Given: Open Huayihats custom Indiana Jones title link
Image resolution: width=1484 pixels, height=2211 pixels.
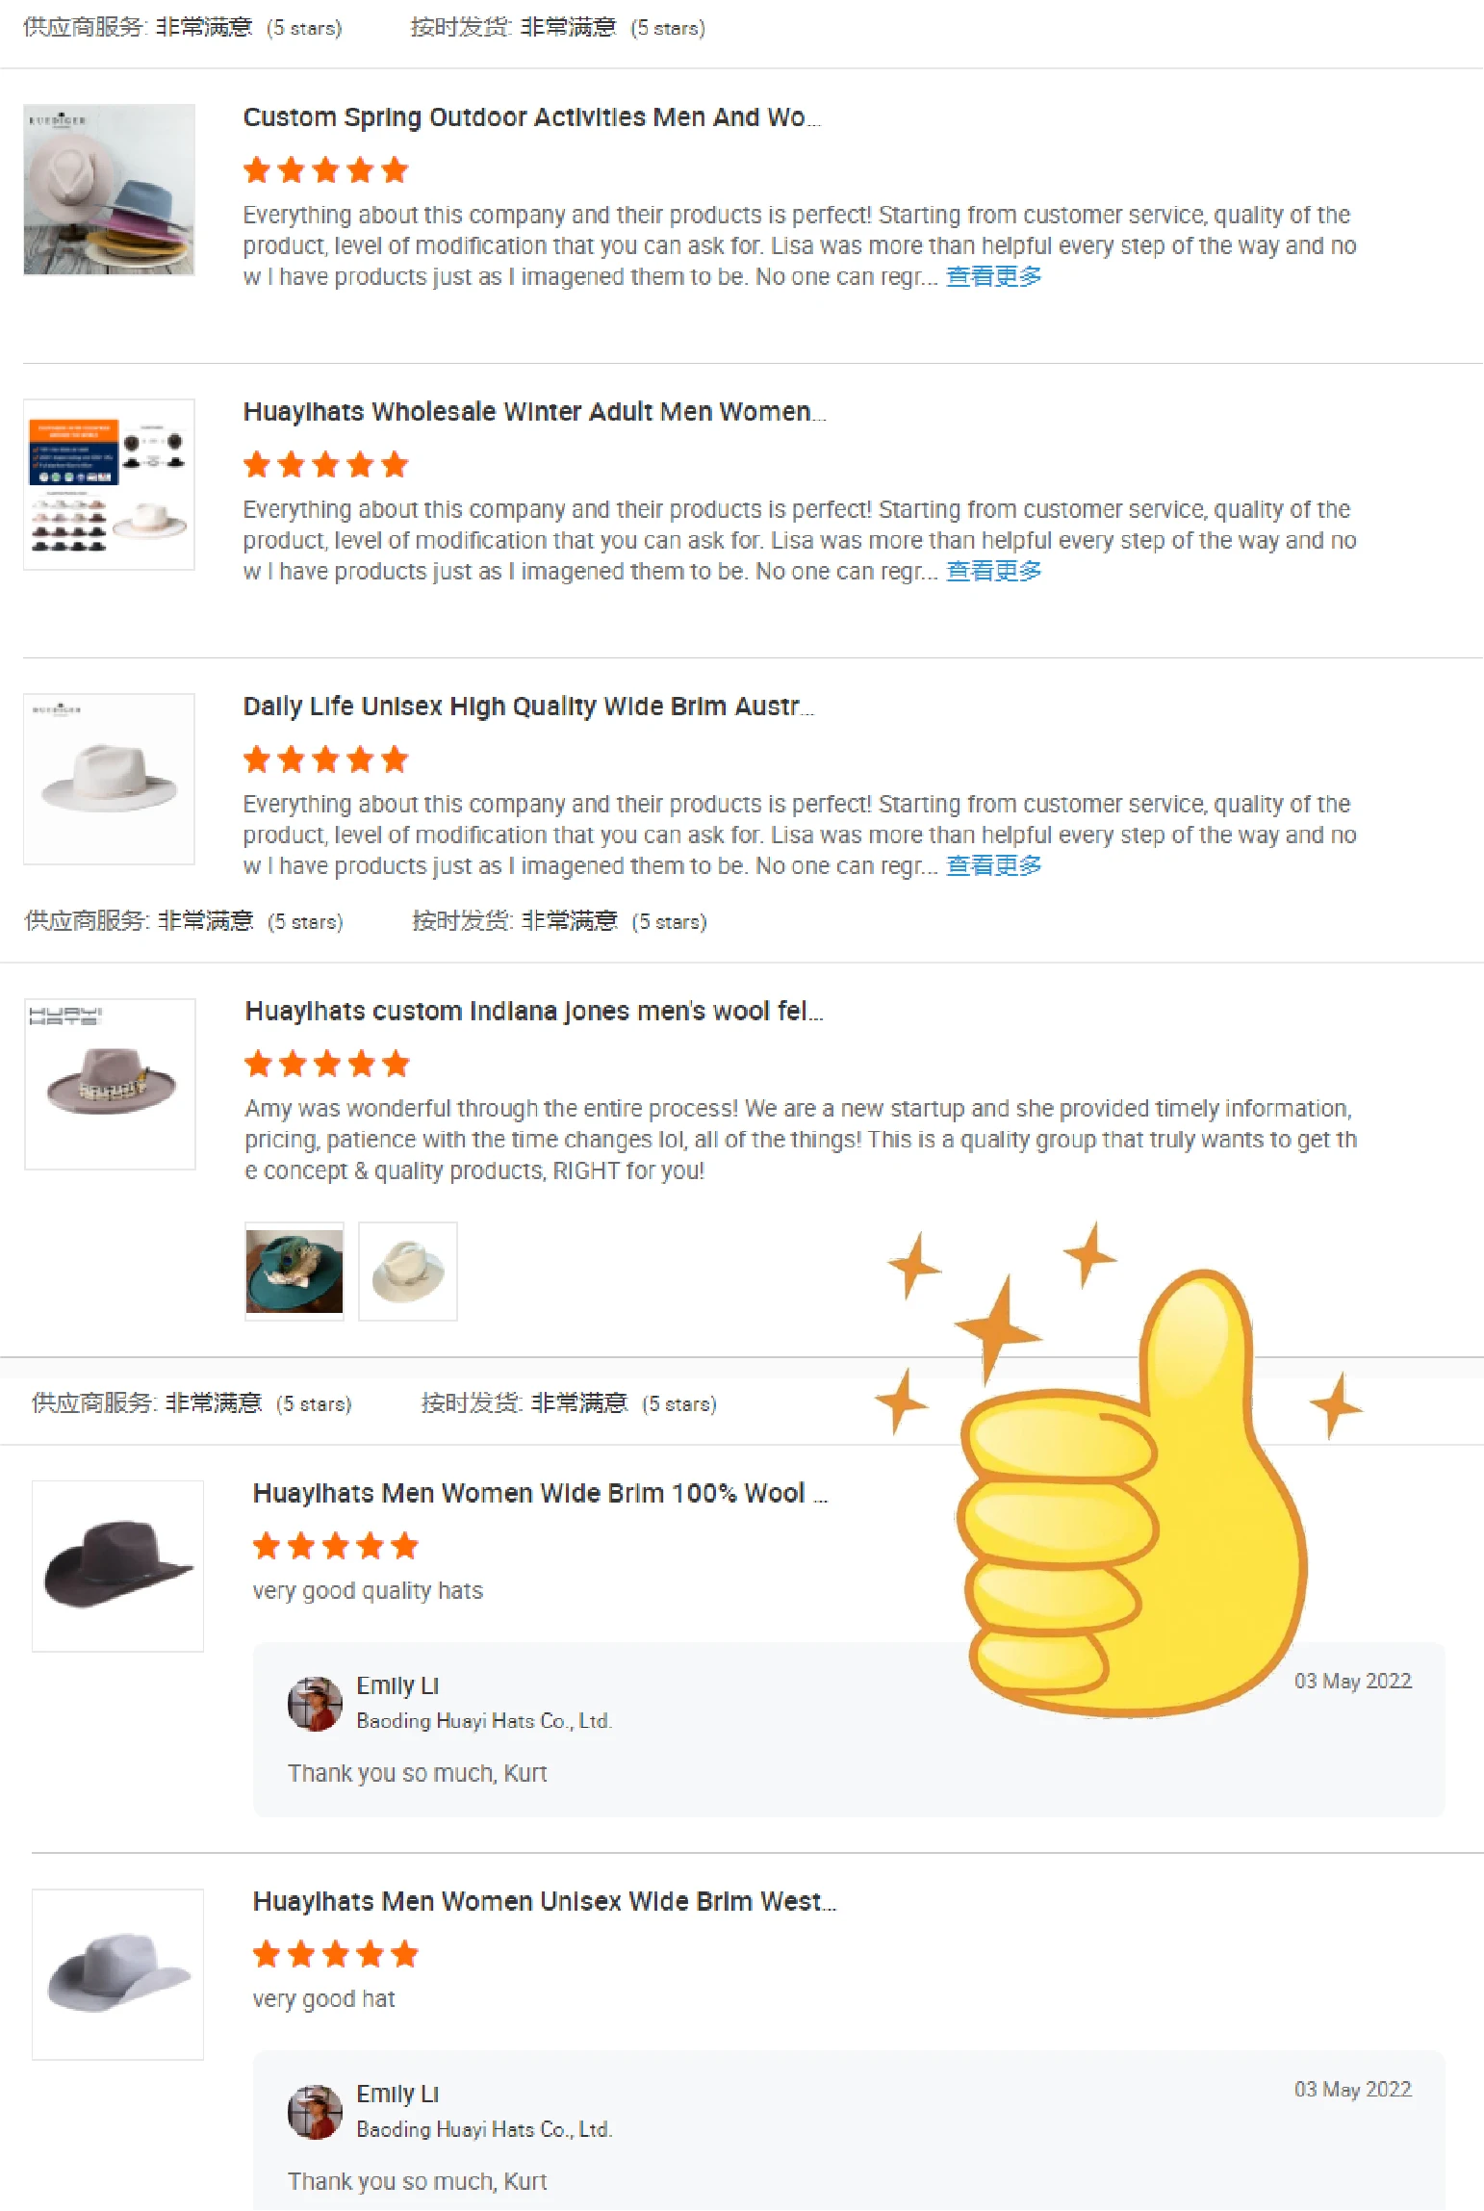Looking at the screenshot, I should [534, 1012].
